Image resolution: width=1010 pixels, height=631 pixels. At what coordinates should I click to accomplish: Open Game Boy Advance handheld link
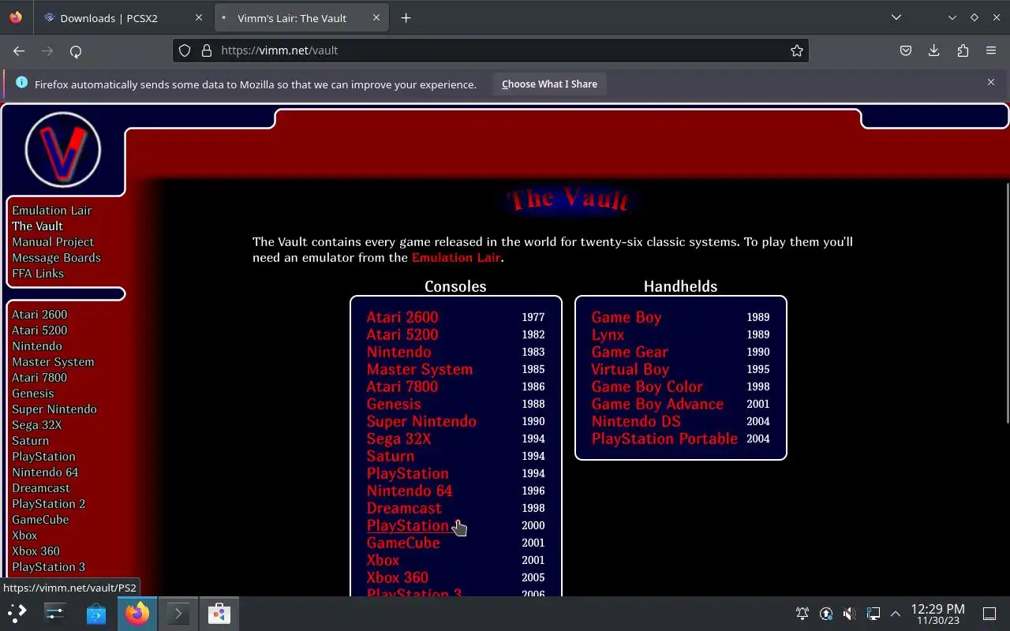tap(657, 404)
